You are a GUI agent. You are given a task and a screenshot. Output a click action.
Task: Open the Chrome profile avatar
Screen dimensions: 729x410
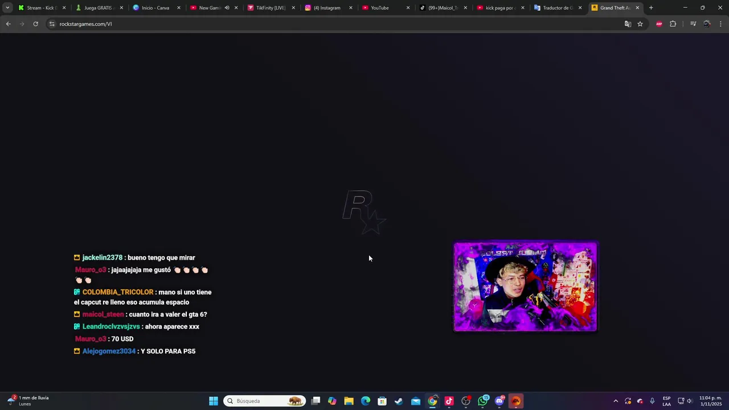point(707,24)
